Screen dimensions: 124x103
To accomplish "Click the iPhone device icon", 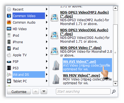I will [x=9, y=42].
